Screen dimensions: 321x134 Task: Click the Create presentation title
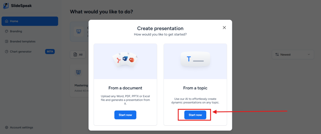[160, 29]
